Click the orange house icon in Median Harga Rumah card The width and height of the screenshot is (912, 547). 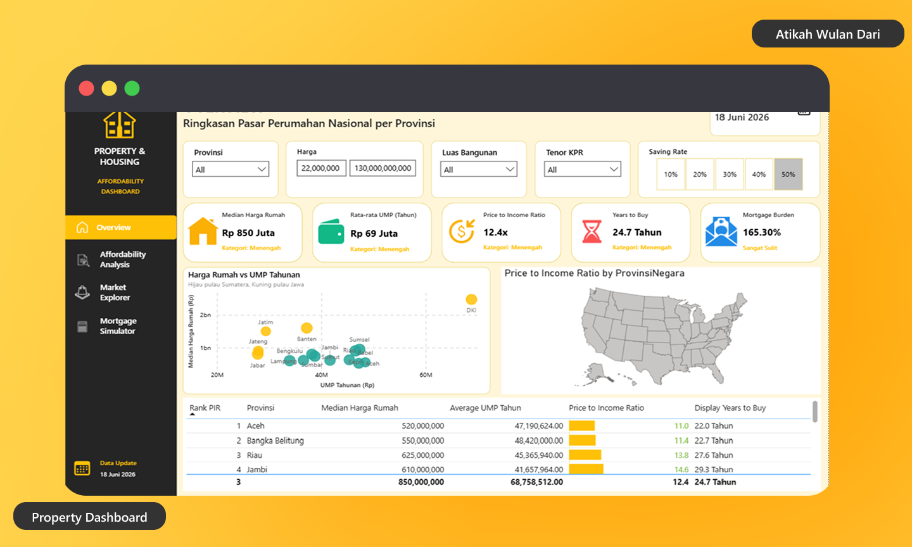pyautogui.click(x=203, y=231)
